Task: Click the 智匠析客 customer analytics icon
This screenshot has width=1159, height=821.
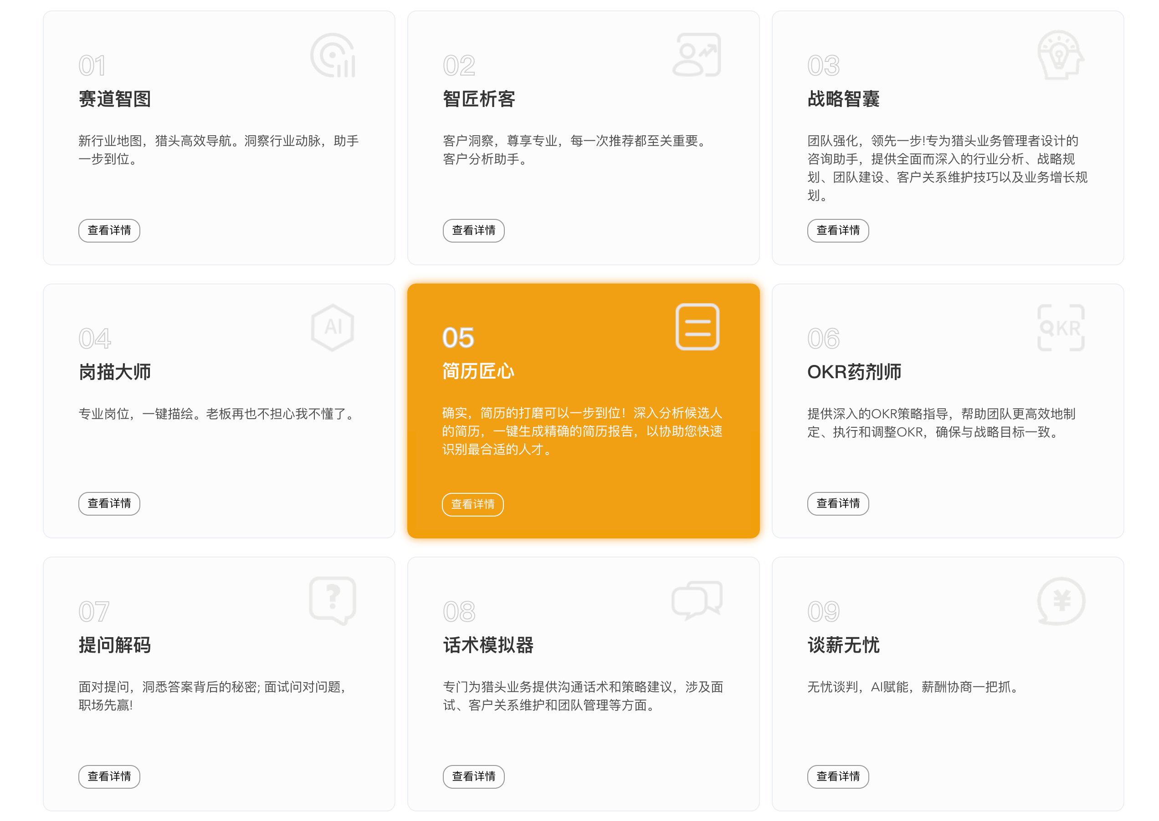Action: (x=697, y=55)
